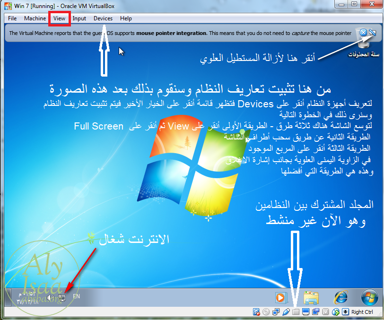Suppress future mouse integration notification messages
The height and width of the screenshot is (320, 384).
tap(373, 33)
